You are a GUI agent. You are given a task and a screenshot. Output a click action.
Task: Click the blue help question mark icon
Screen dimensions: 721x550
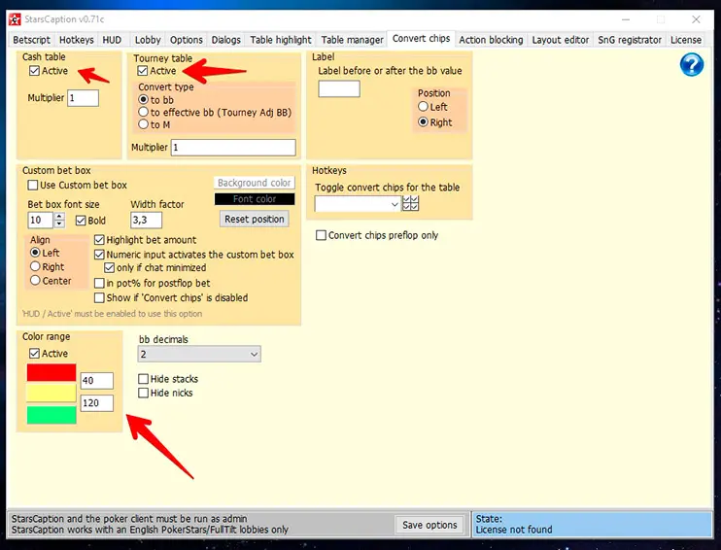tap(691, 64)
